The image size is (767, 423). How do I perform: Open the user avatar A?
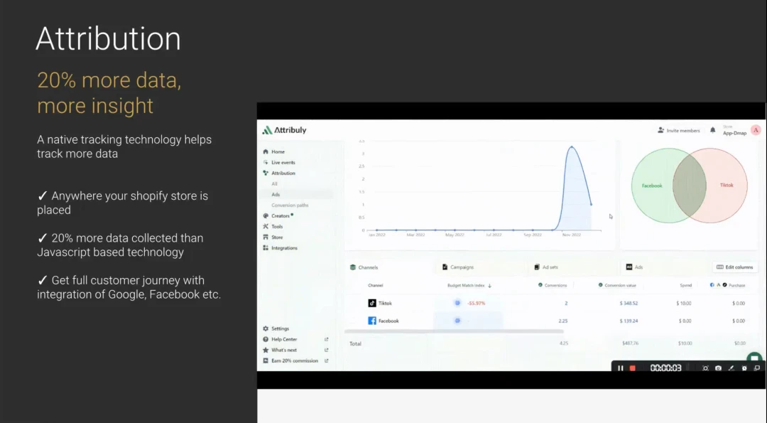pos(756,130)
